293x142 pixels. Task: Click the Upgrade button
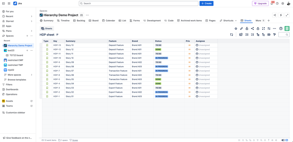(260, 3)
